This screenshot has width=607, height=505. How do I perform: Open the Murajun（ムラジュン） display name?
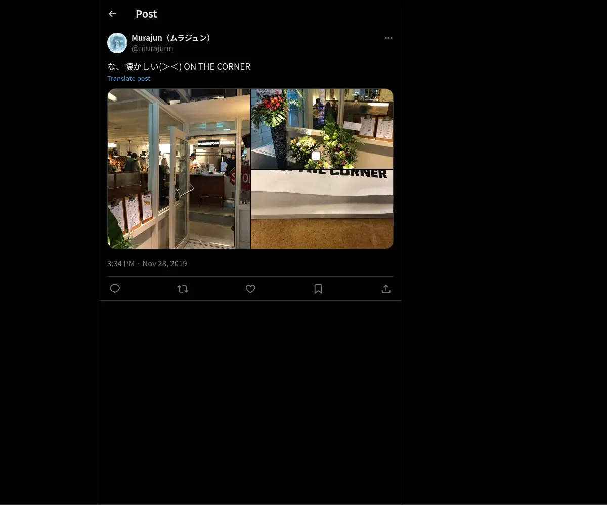(172, 38)
